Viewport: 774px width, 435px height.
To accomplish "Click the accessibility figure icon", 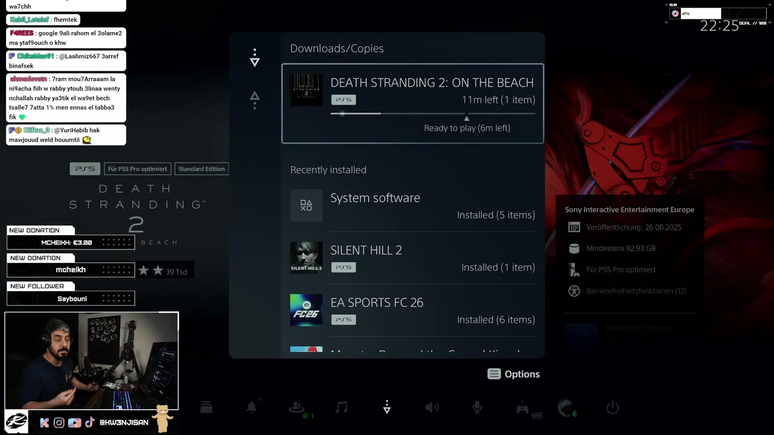I will 574,291.
